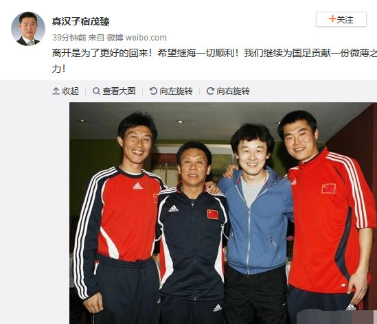Click the post text starting 离开是为了更好的回来

pos(214,61)
